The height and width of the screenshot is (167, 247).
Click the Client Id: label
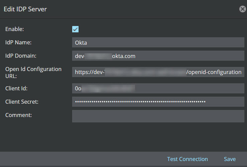(16, 88)
